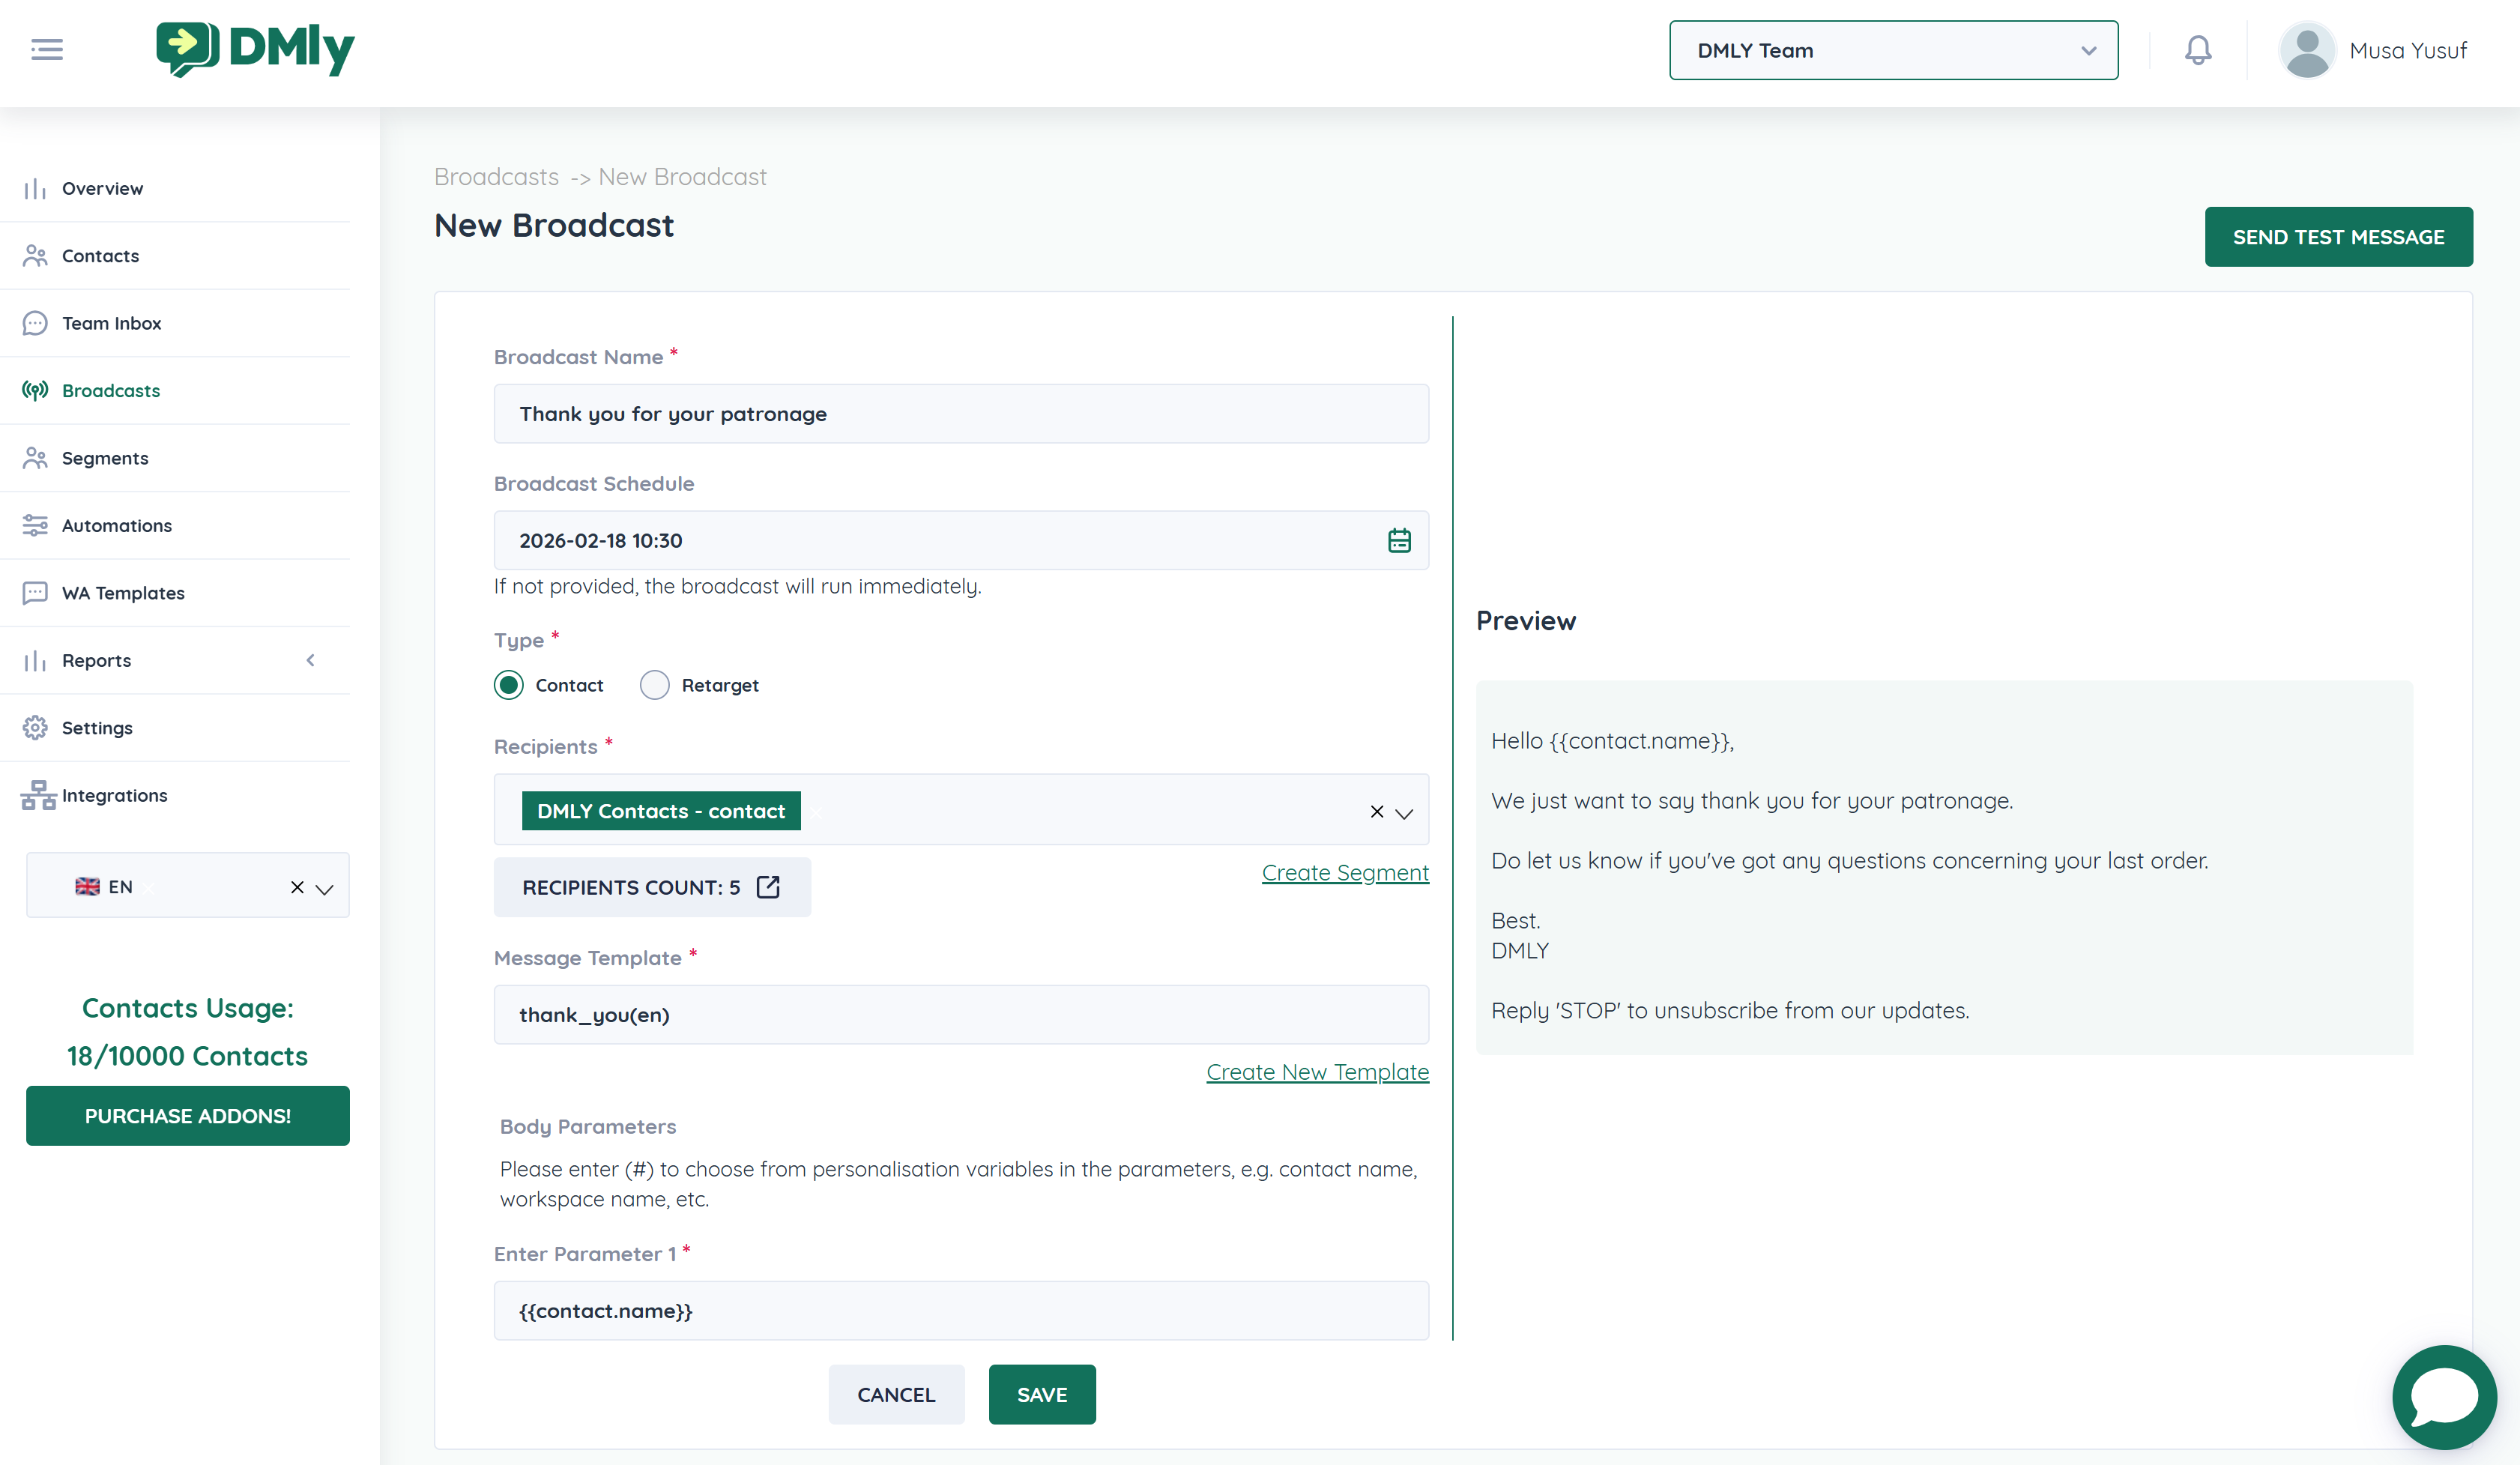Expand the EN language dropdown arrow
The width and height of the screenshot is (2520, 1465).
324,888
